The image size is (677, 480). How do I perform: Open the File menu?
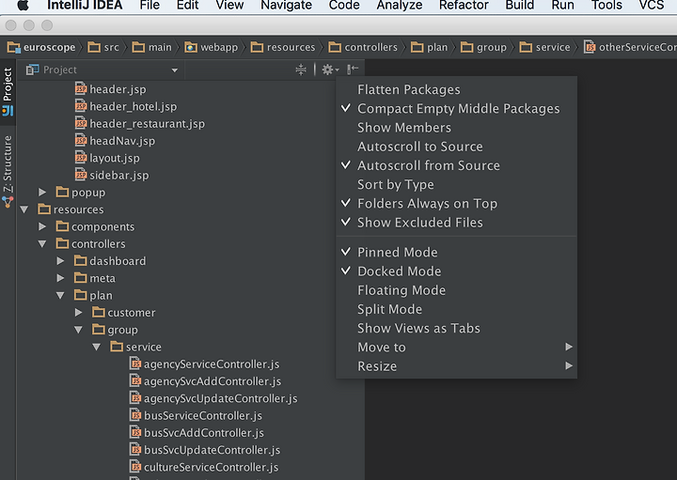[x=150, y=6]
